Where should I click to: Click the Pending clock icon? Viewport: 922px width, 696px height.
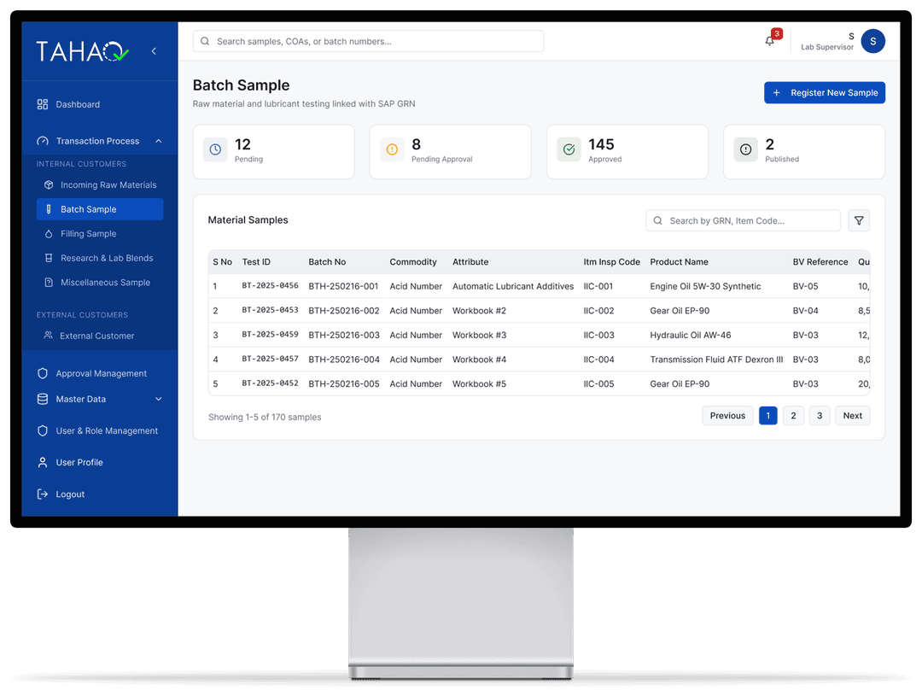[215, 149]
